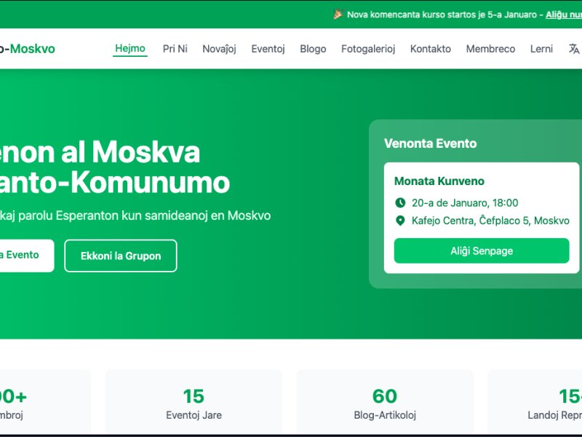582x437 pixels.
Task: Click the party popper icon in announcement bar
Action: point(338,15)
